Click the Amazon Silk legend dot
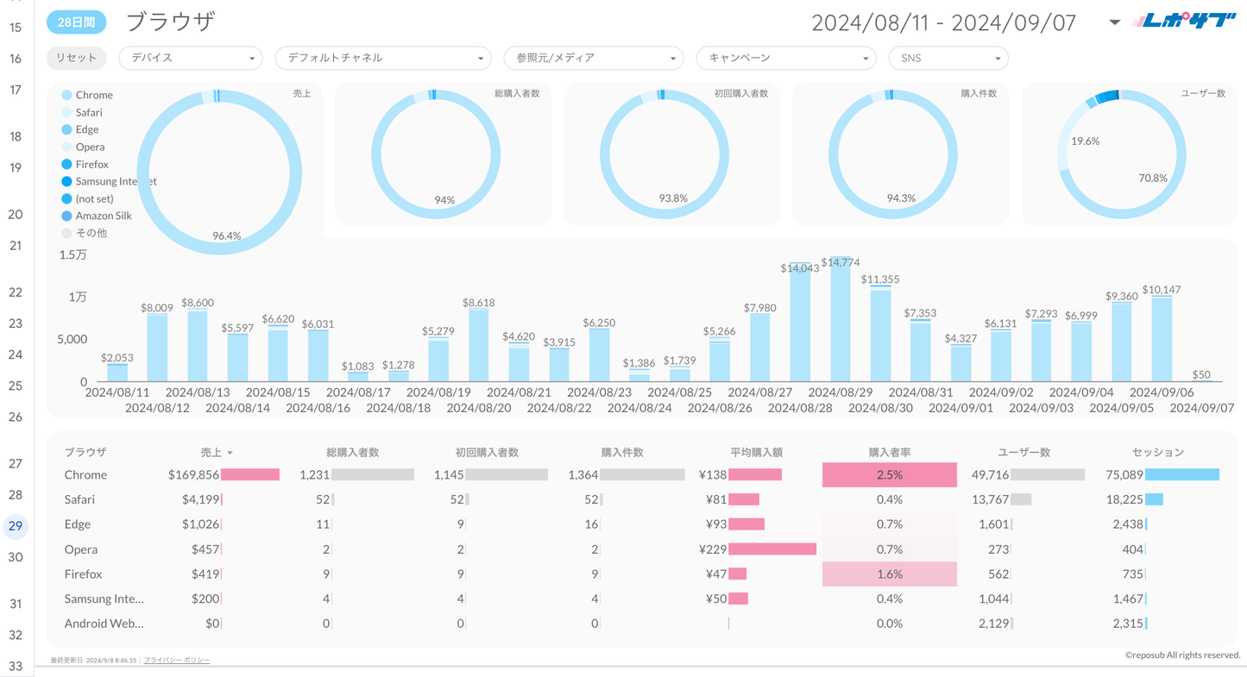 pos(66,216)
